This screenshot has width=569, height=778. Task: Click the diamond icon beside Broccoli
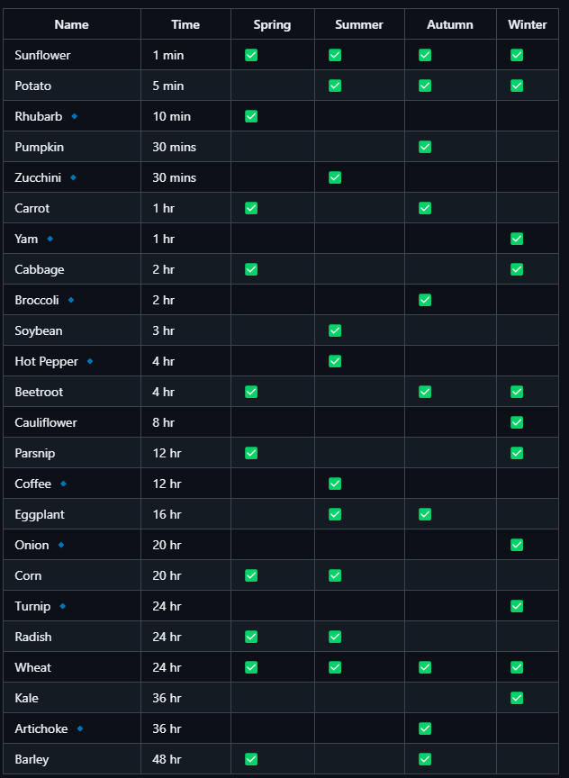pos(71,300)
